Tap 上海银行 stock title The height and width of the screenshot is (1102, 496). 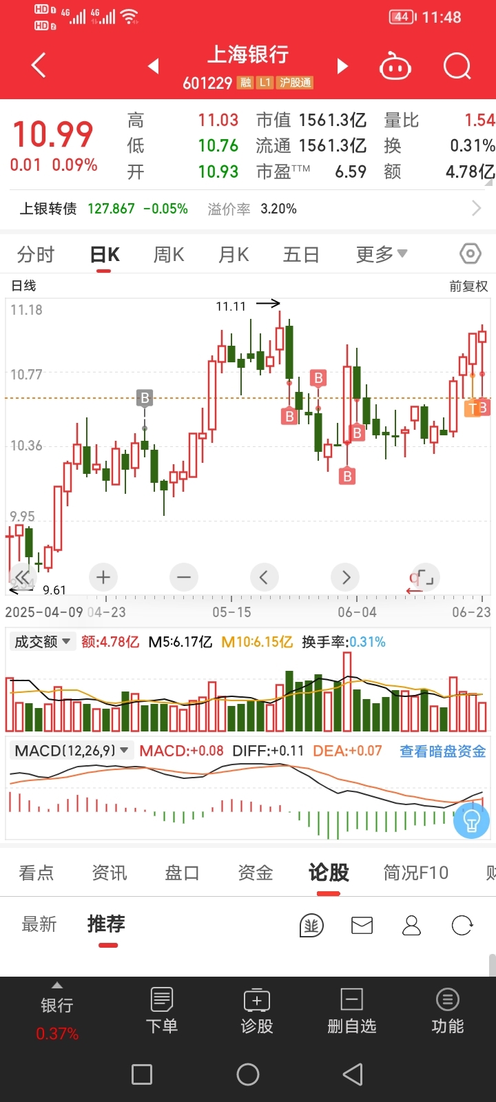tap(248, 54)
